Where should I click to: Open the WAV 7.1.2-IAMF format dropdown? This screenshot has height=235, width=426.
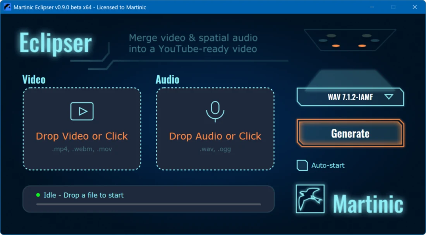point(350,97)
